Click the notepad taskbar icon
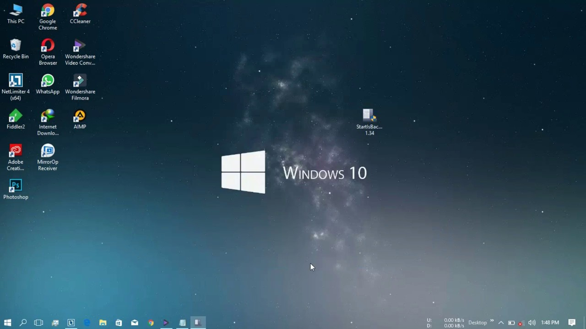 [182, 323]
